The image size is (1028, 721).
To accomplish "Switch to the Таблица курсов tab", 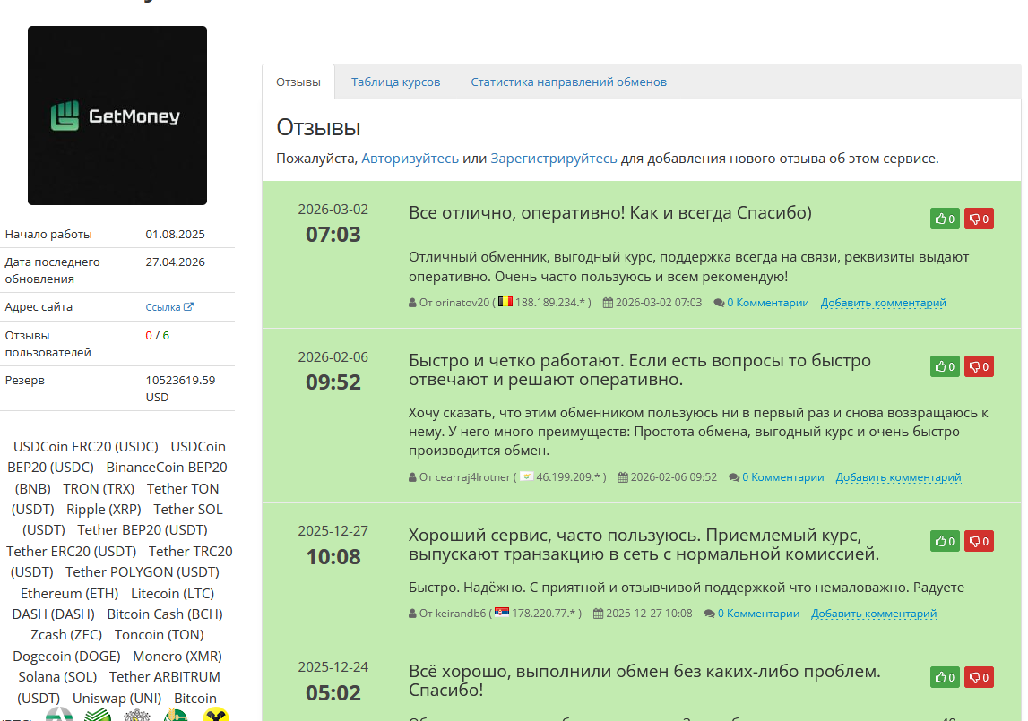I will 395,82.
